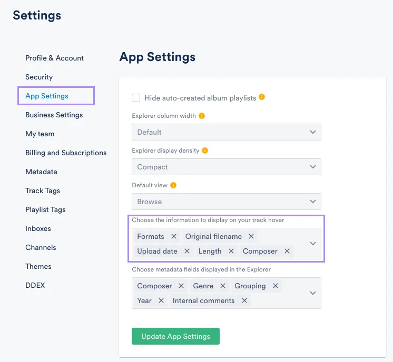This screenshot has height=362, width=393.
Task: Click info icon beside Hide auto-created album playlists
Action: tap(262, 97)
